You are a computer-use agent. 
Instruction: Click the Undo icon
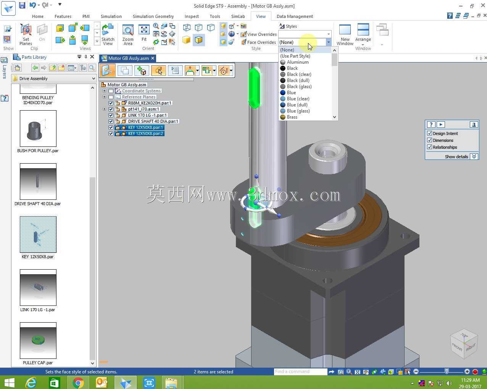tap(33, 5)
